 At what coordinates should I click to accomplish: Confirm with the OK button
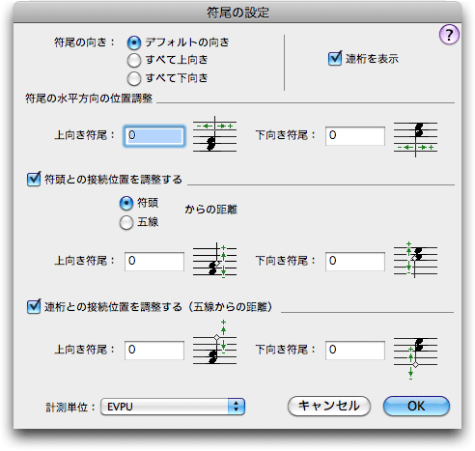click(x=416, y=407)
